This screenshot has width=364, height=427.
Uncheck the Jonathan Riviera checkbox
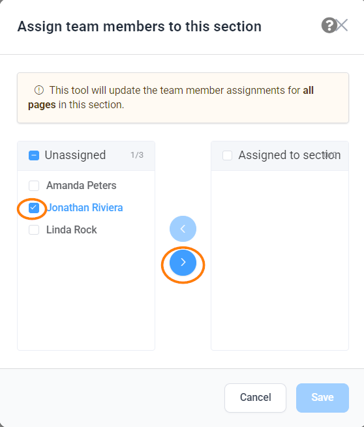(34, 208)
